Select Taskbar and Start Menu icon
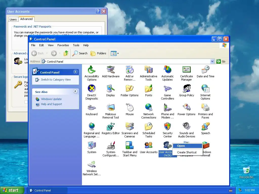The width and height of the screenshot is (259, 194). (130, 149)
